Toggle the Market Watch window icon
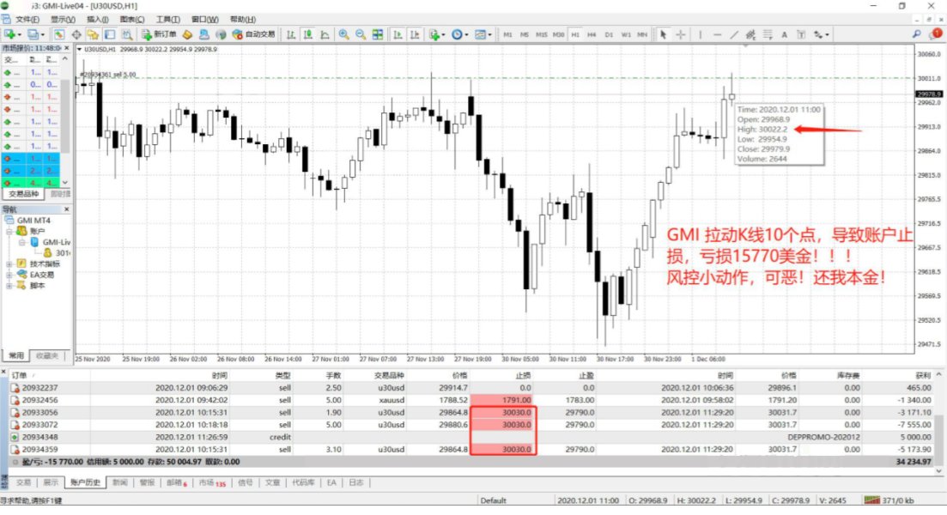 [58, 34]
